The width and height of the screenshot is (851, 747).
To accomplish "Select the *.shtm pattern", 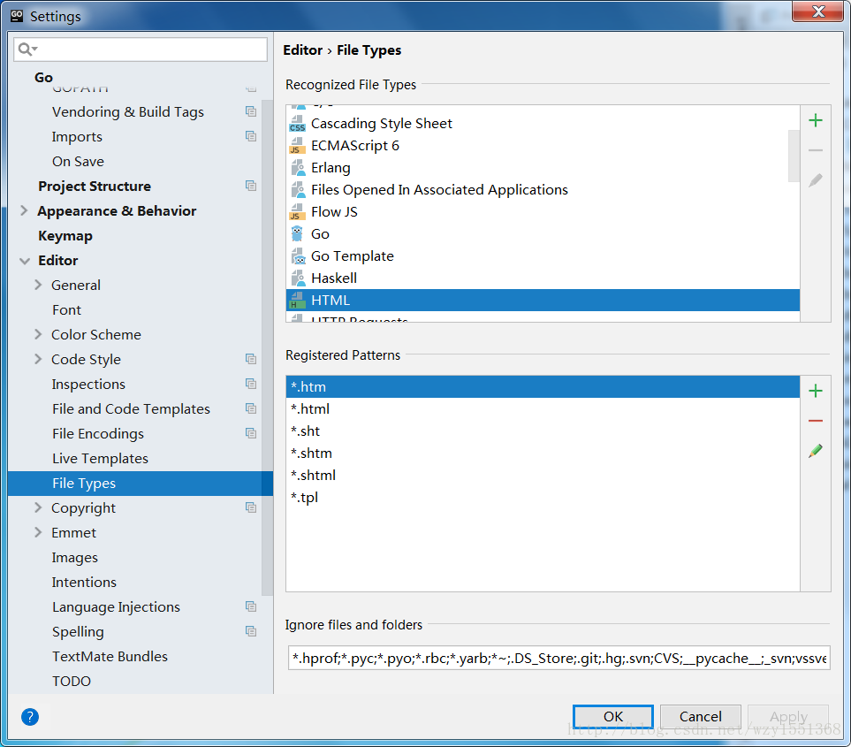I will point(543,454).
